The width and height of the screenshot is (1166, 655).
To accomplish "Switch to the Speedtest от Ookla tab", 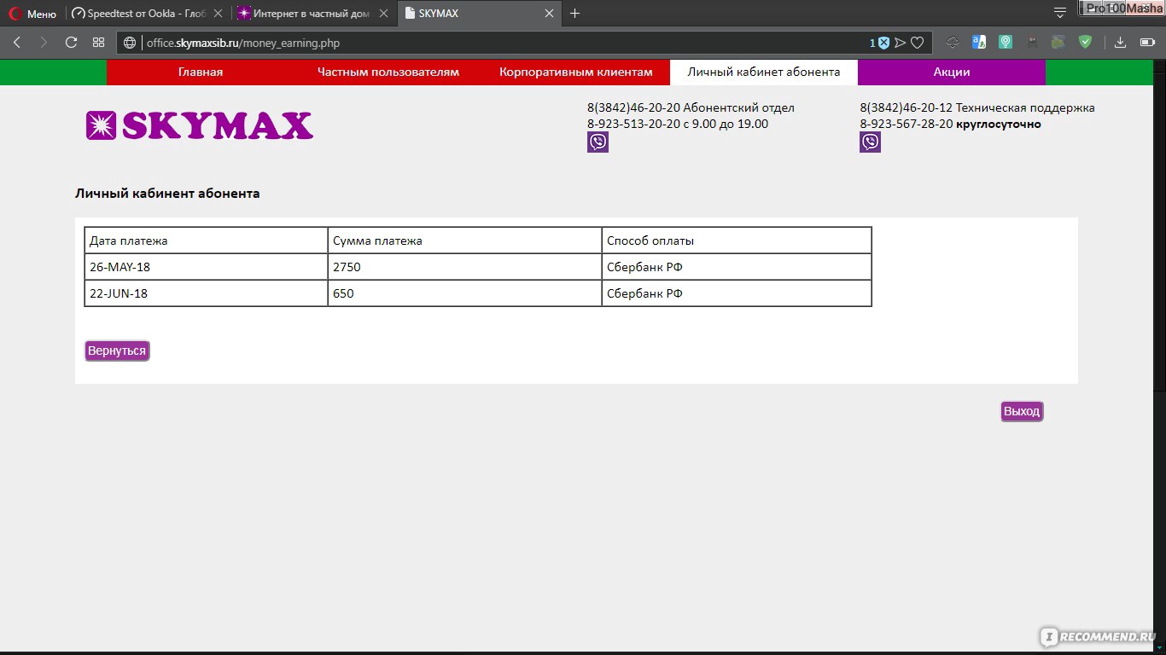I will 139,14.
